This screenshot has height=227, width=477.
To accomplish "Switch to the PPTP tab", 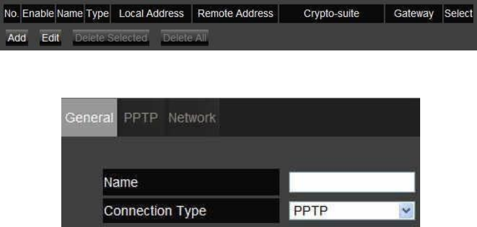I will click(141, 117).
